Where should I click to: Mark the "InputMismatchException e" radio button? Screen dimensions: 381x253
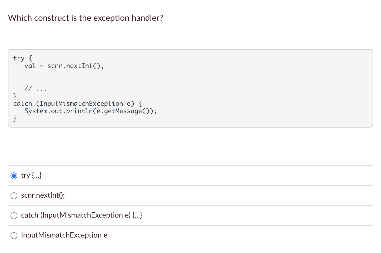[14, 235]
